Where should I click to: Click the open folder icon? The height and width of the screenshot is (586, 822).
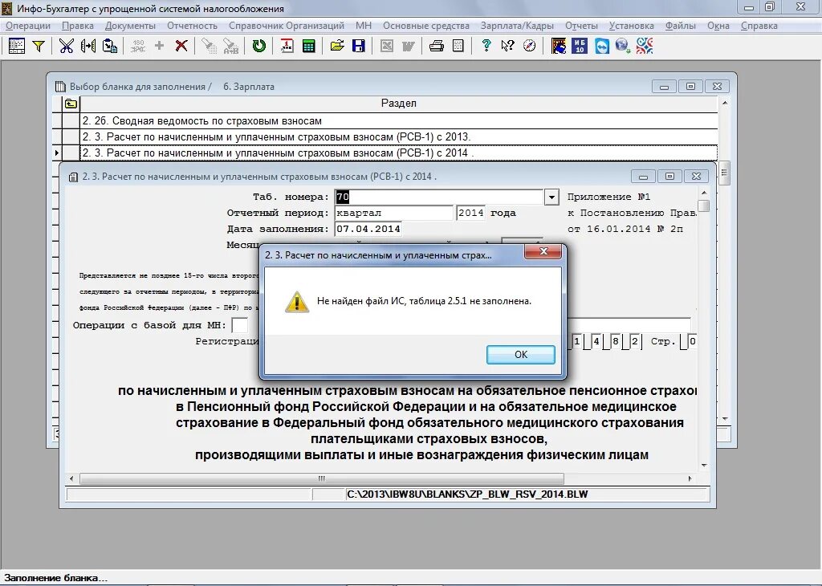pos(337,46)
